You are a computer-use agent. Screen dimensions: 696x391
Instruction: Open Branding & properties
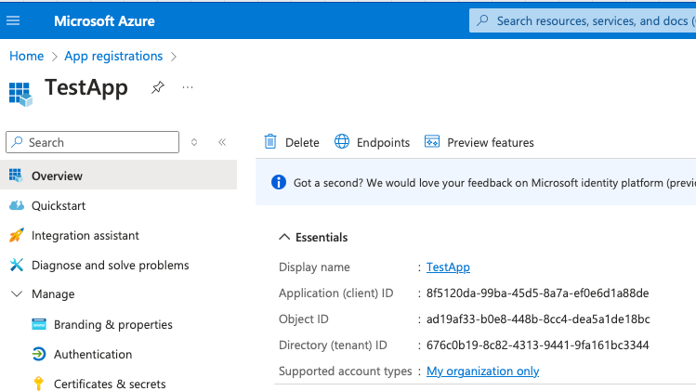point(113,324)
